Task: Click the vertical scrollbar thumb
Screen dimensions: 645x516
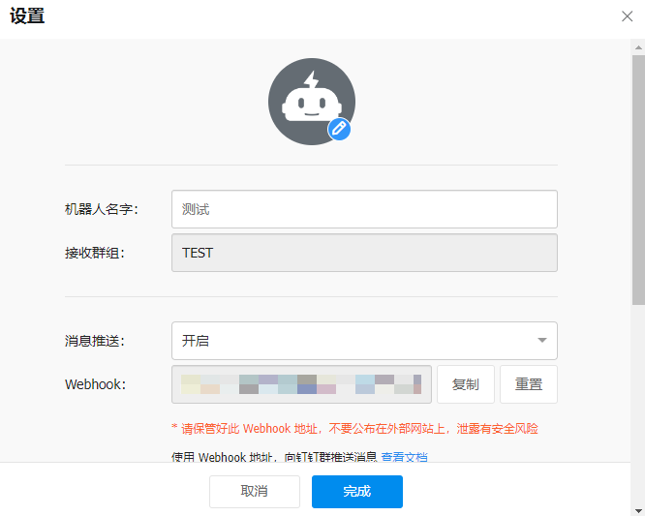Action: click(x=638, y=174)
